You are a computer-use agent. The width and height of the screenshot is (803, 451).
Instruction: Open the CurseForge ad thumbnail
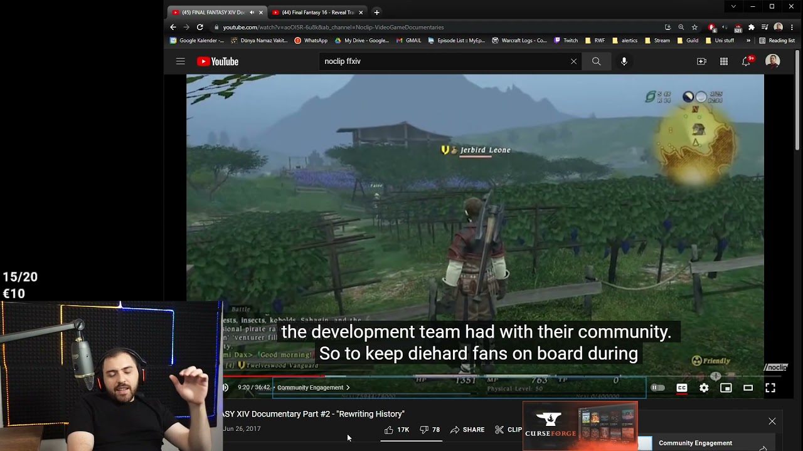(580, 426)
